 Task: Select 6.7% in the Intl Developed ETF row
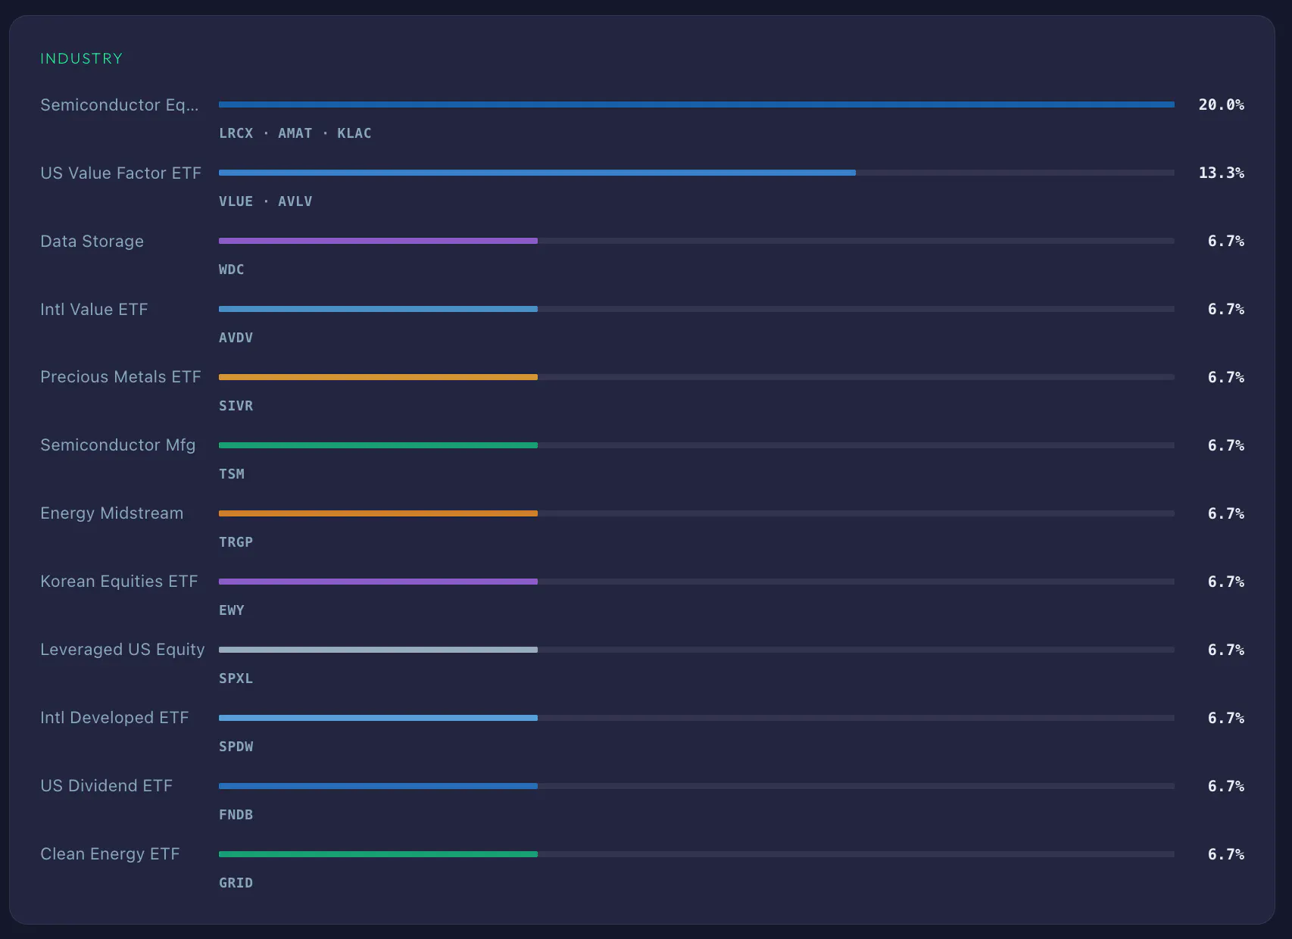tap(1226, 718)
